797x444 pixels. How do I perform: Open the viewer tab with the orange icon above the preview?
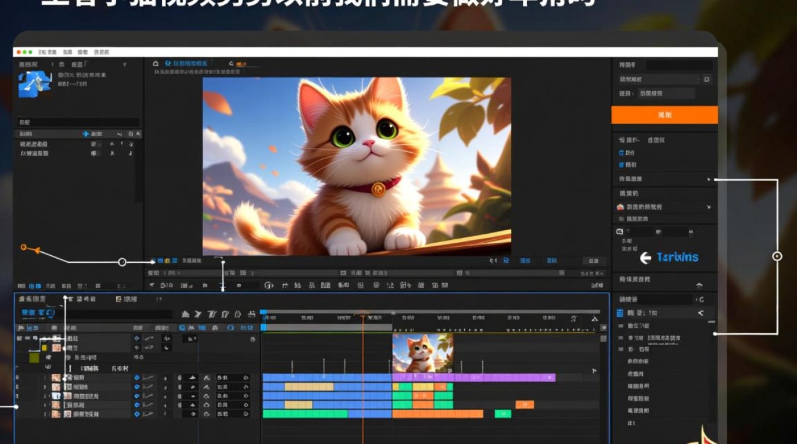point(237,63)
